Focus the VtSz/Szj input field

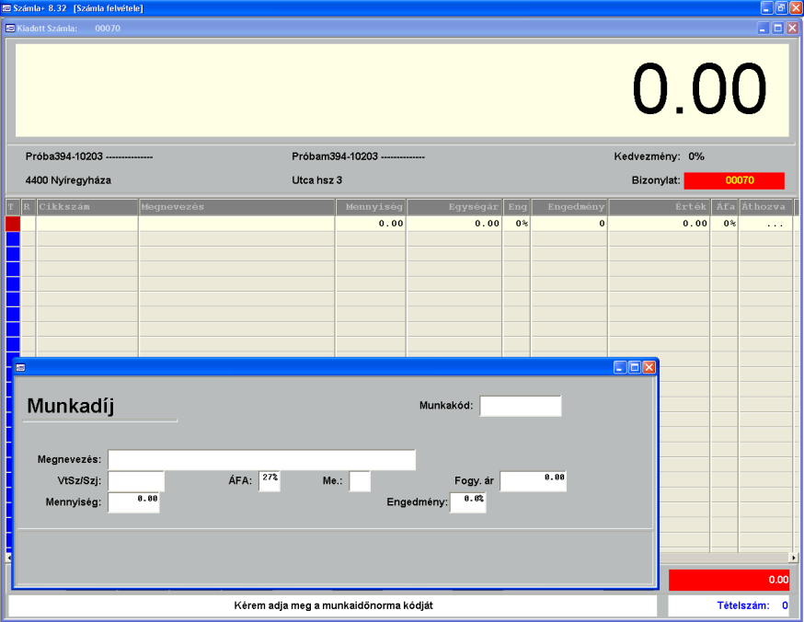(x=136, y=481)
